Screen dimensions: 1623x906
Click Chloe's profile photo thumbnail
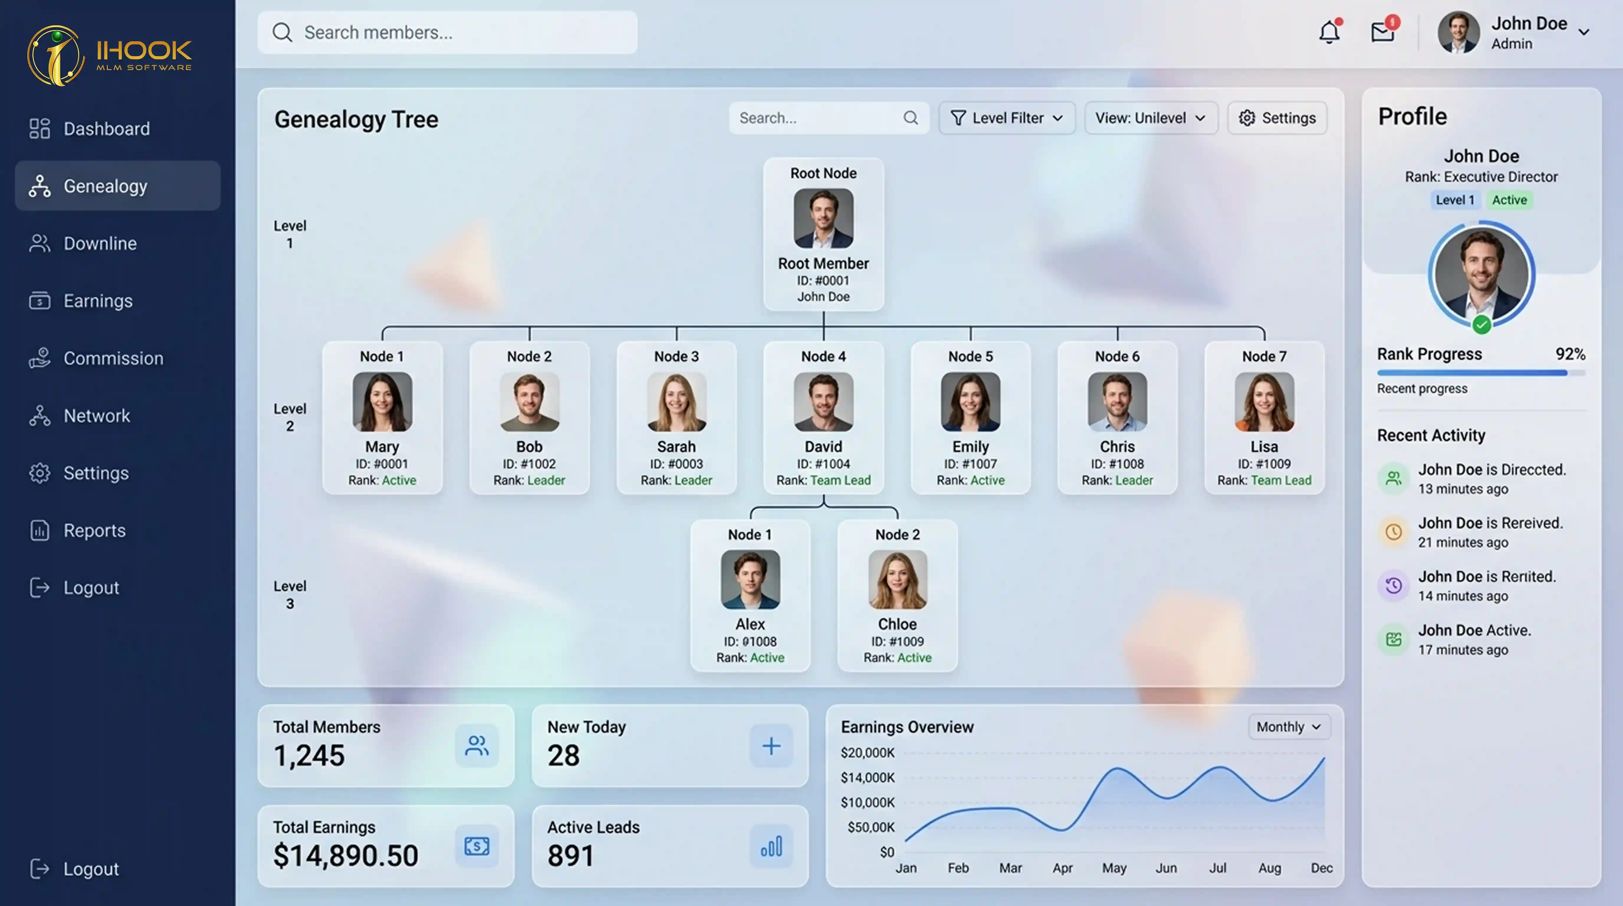tap(897, 579)
